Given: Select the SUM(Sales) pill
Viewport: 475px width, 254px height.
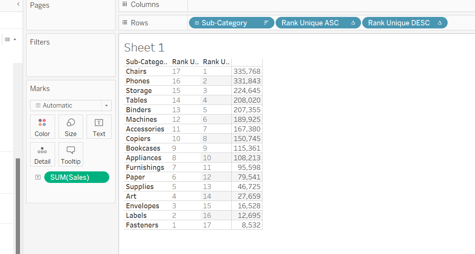Looking at the screenshot, I should coord(77,177).
